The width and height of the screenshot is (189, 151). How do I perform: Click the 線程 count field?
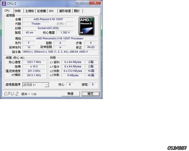coord(93,85)
